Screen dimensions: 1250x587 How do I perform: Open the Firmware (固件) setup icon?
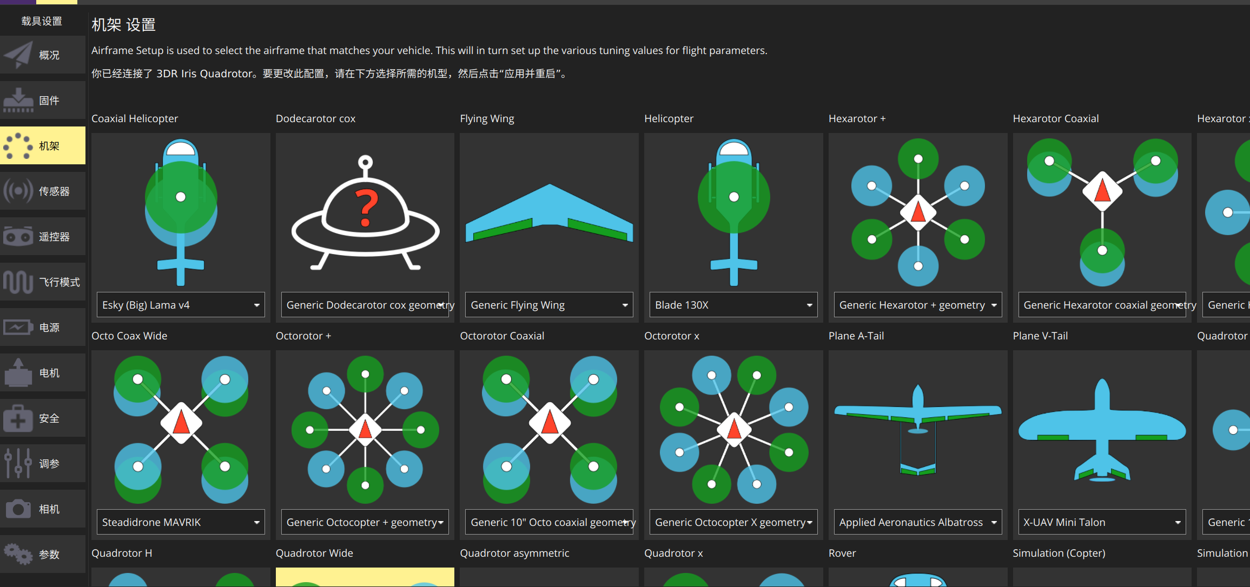(18, 101)
